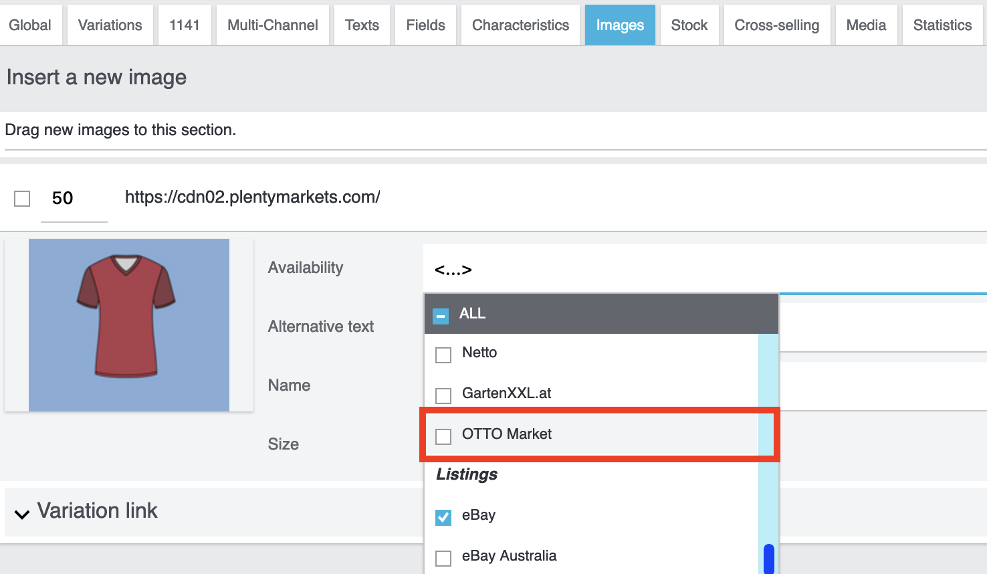The image size is (987, 574).
Task: Select the image 50 row checkbox
Action: tap(22, 199)
